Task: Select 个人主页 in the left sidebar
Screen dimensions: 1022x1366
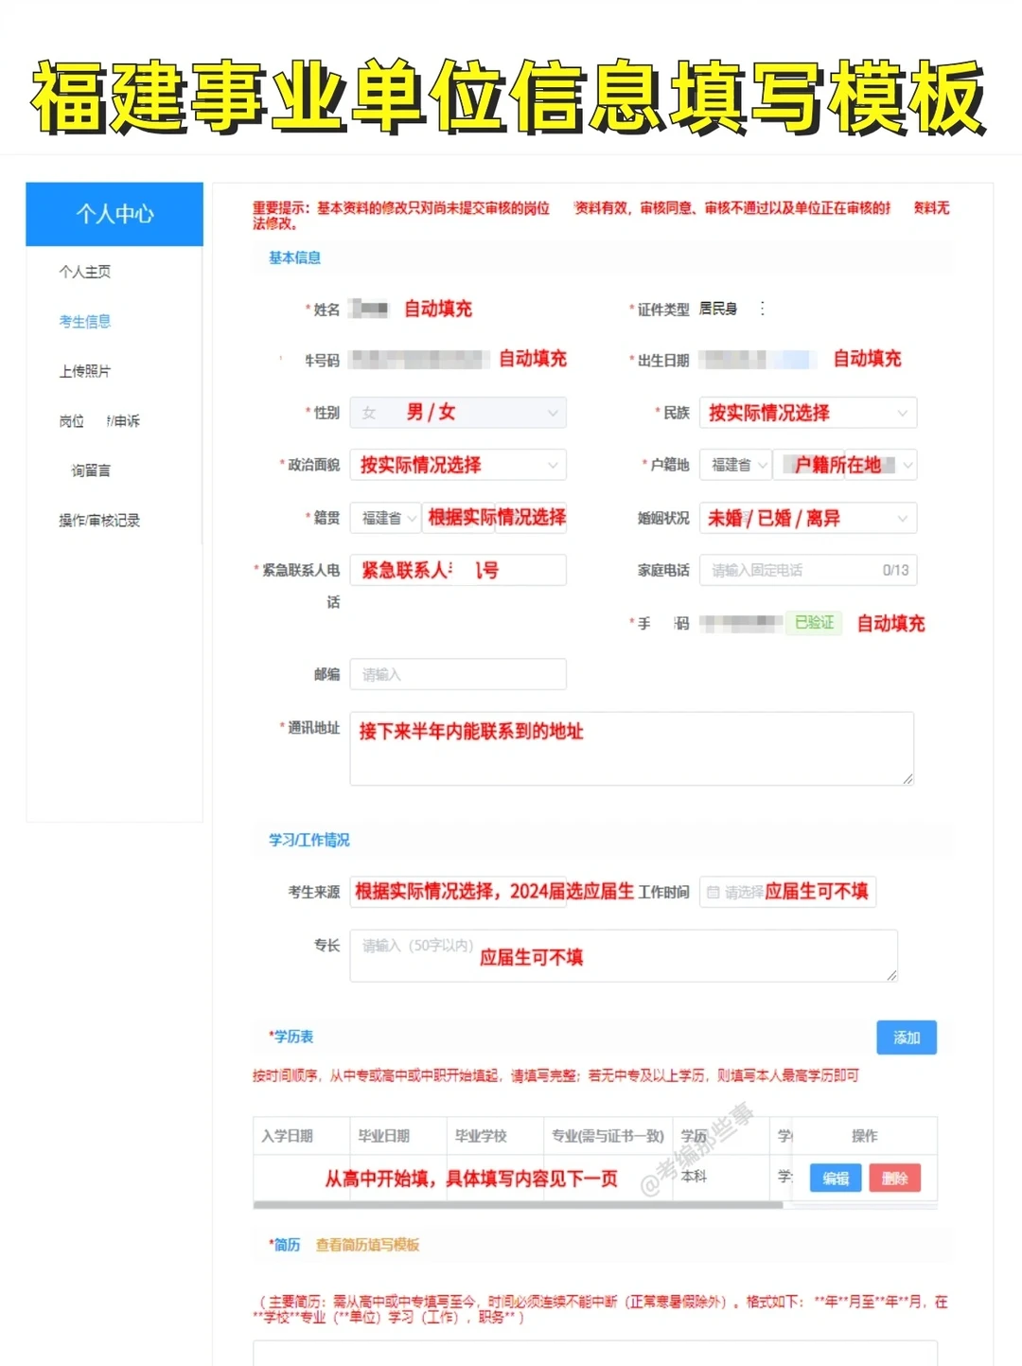Action: pyautogui.click(x=85, y=272)
